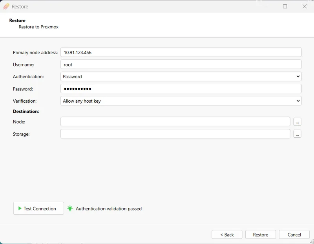The width and height of the screenshot is (314, 244).
Task: Click the Restore to Proxmox subtitle text
Action: click(x=38, y=27)
